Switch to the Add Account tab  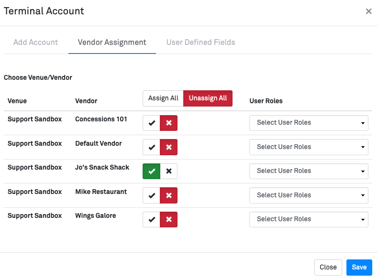[36, 42]
